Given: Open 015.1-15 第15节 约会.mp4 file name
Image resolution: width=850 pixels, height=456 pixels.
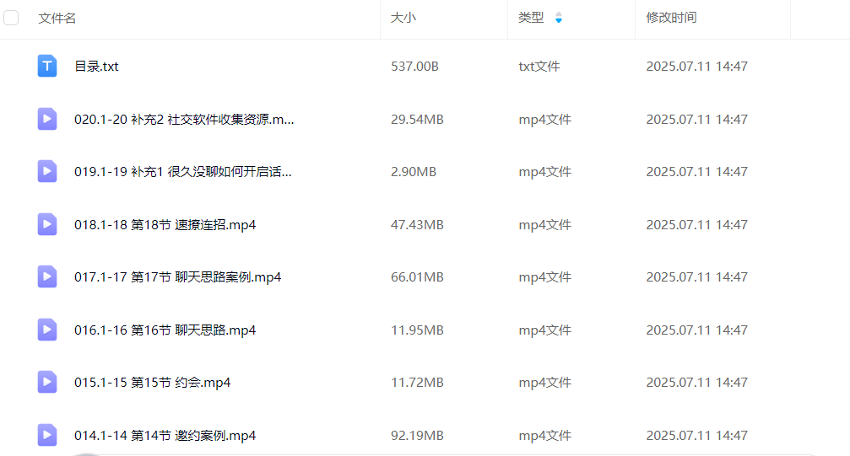Looking at the screenshot, I should (152, 383).
